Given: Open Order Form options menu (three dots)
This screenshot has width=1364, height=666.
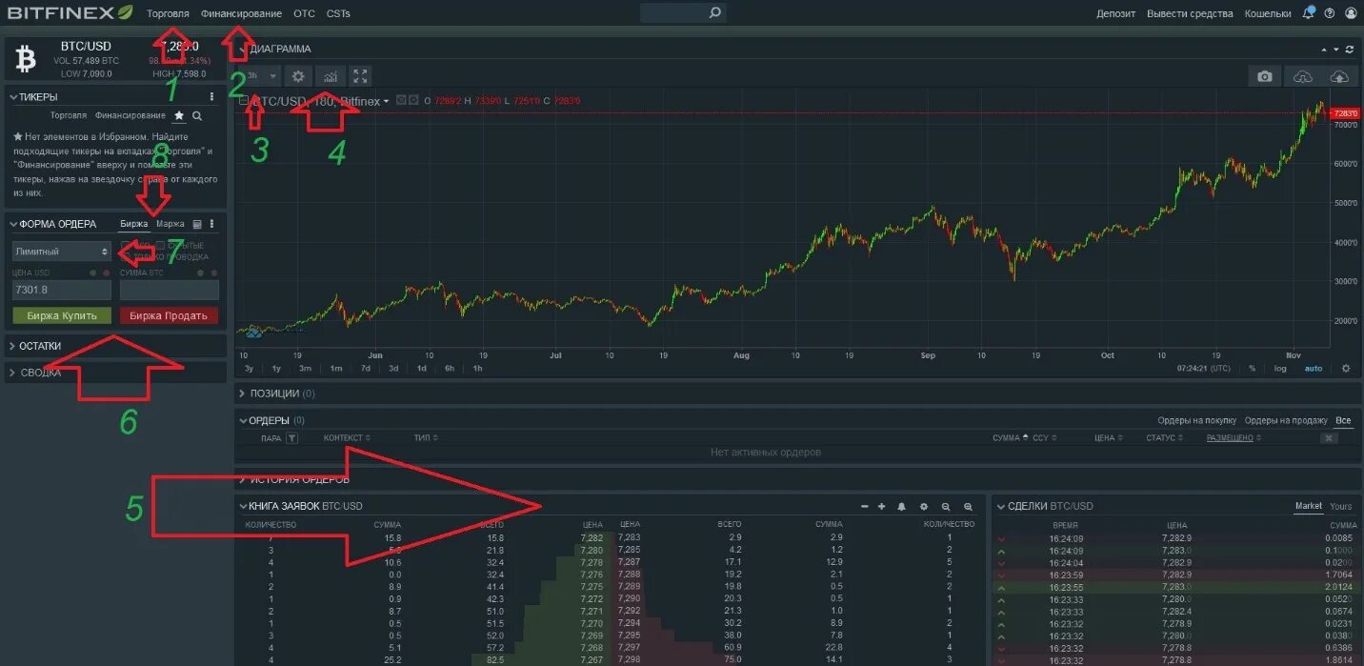Looking at the screenshot, I should [x=211, y=225].
